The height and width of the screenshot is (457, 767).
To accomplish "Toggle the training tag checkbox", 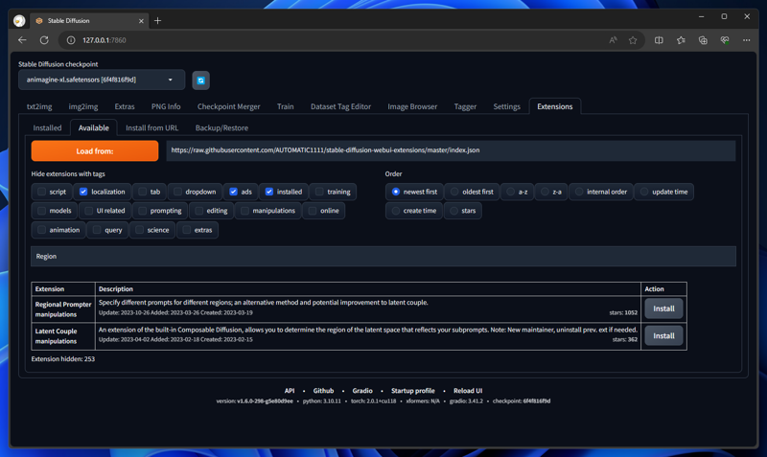I will click(319, 192).
